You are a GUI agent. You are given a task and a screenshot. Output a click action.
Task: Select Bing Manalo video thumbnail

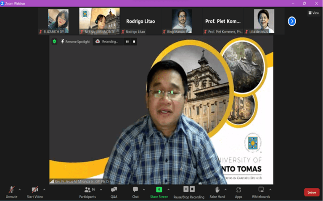(182, 21)
